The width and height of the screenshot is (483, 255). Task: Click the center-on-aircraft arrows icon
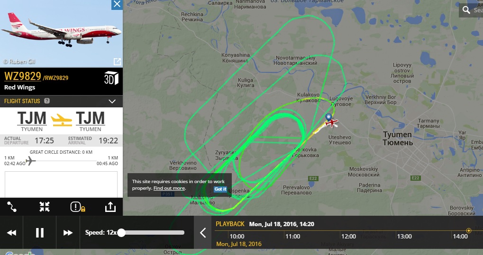(45, 207)
